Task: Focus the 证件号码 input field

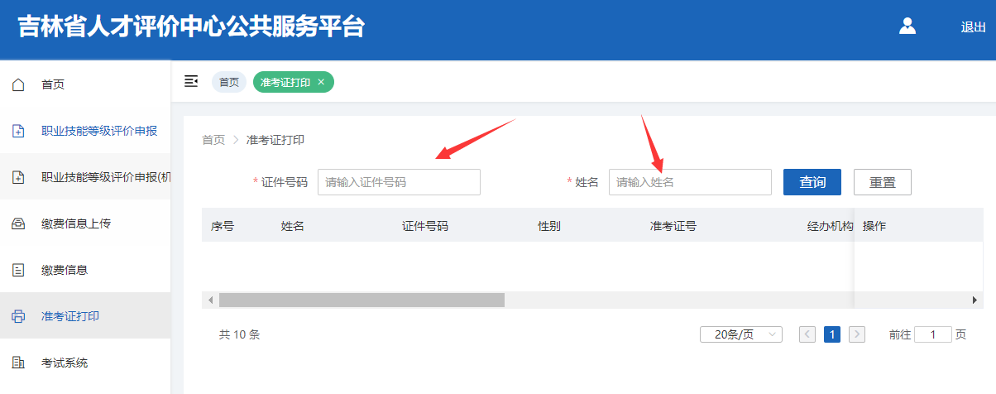Action: 399,182
